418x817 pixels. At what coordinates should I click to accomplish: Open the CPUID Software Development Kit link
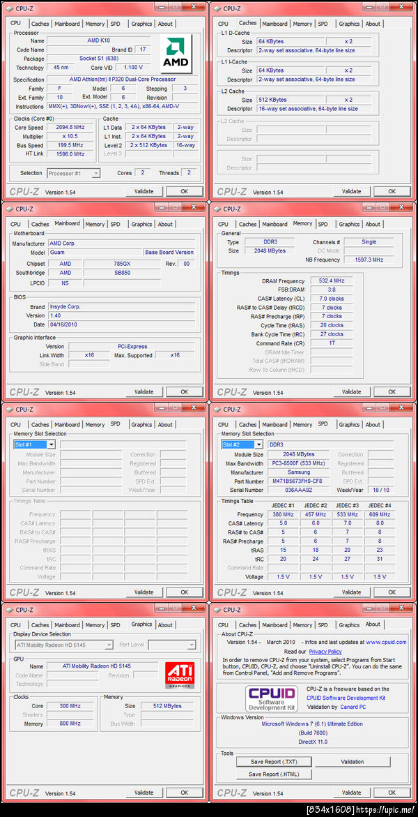coord(346,698)
